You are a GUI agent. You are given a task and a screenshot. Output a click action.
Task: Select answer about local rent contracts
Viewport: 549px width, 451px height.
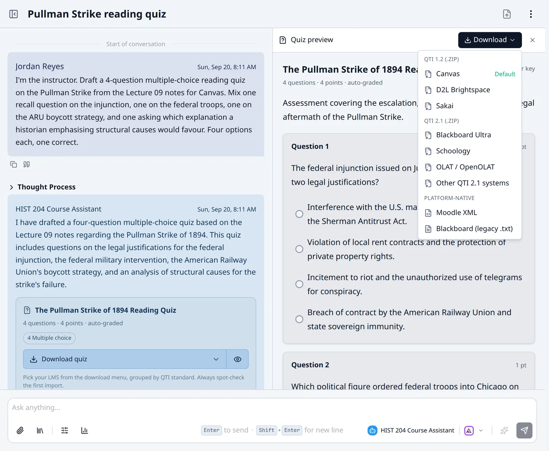click(x=299, y=249)
